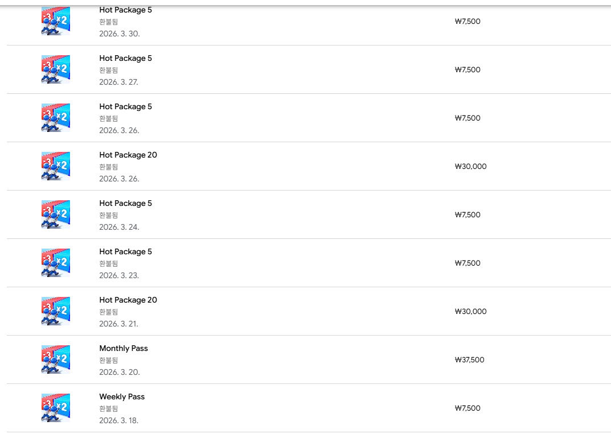Click the date 2026. 3. 24.
Image resolution: width=611 pixels, height=438 pixels.
pyautogui.click(x=119, y=227)
